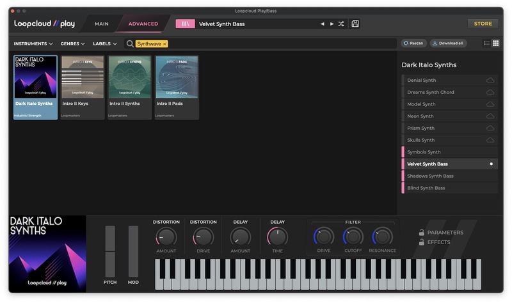The width and height of the screenshot is (512, 303).
Task: Switch to grid view layout
Action: pos(495,43)
